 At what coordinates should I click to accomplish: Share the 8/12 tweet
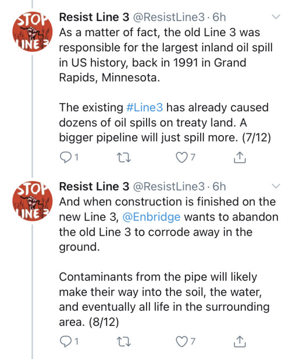pos(240,341)
